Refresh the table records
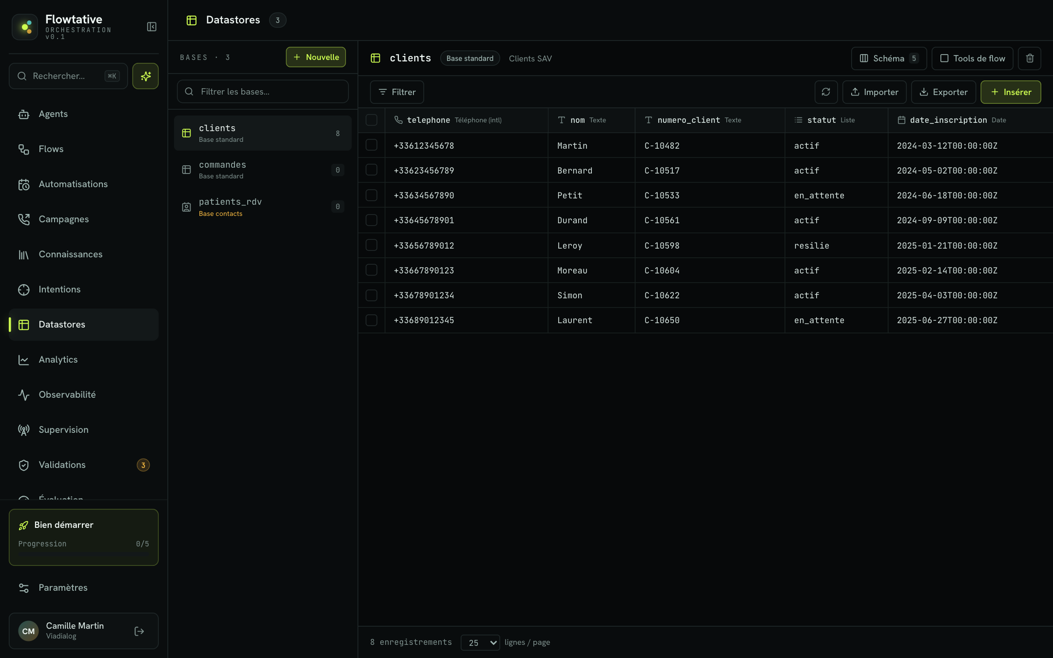 coord(826,92)
